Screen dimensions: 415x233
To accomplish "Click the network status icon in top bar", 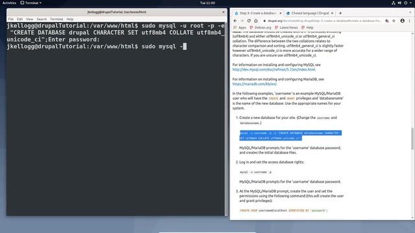I will click(x=394, y=3).
